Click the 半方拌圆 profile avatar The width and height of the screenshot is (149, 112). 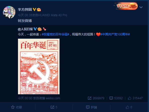coord(9,12)
